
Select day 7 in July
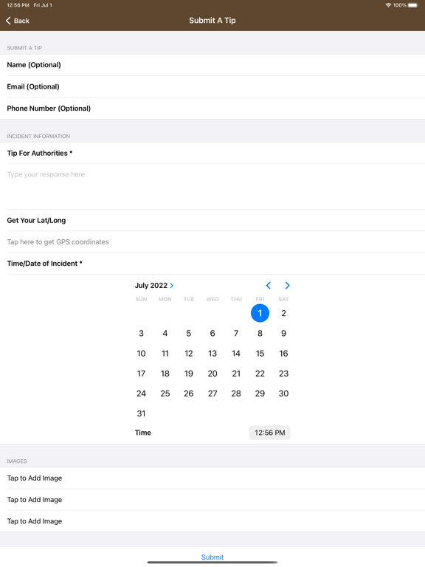click(x=236, y=334)
